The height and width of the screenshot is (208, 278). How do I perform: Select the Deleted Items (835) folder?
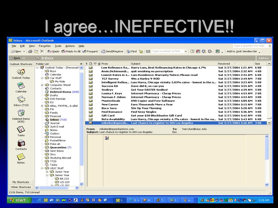pyautogui.click(x=62, y=92)
